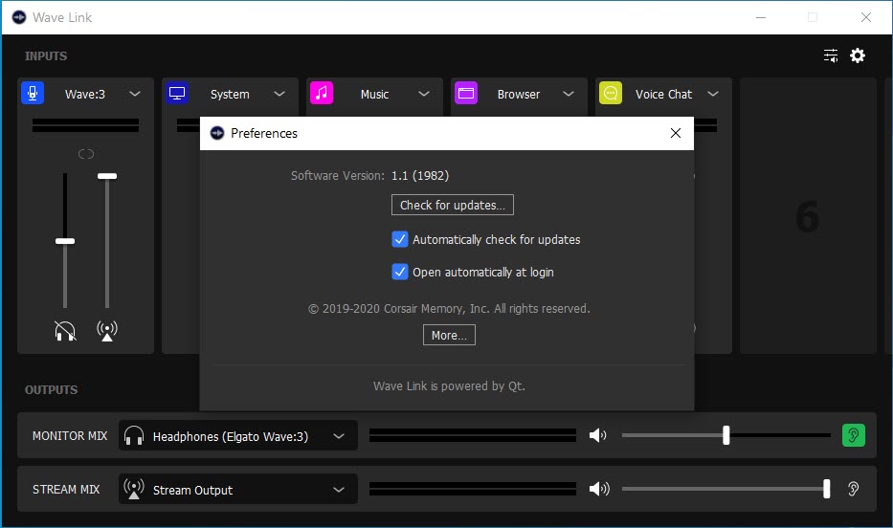Click the Wave Link logo in Preferences title
Image resolution: width=893 pixels, height=528 pixels.
[217, 133]
